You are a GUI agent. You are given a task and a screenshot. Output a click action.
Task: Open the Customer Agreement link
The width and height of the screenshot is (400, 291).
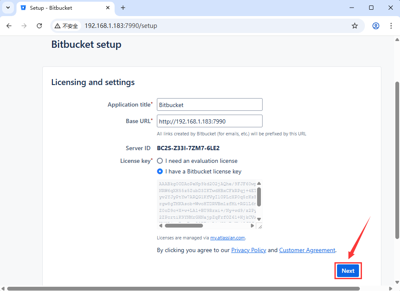[307, 250]
